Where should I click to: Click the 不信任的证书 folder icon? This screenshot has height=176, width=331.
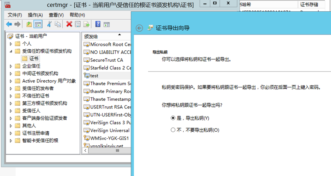pos(18,96)
